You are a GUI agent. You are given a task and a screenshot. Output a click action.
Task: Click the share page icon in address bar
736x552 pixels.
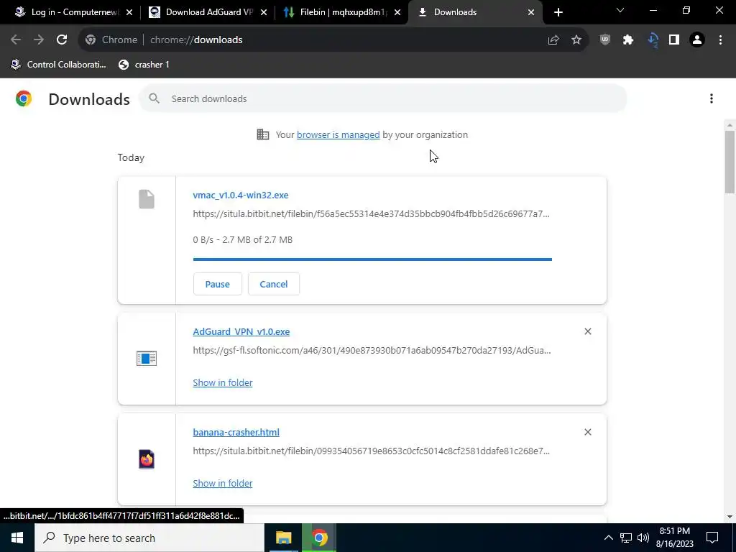[x=553, y=40]
